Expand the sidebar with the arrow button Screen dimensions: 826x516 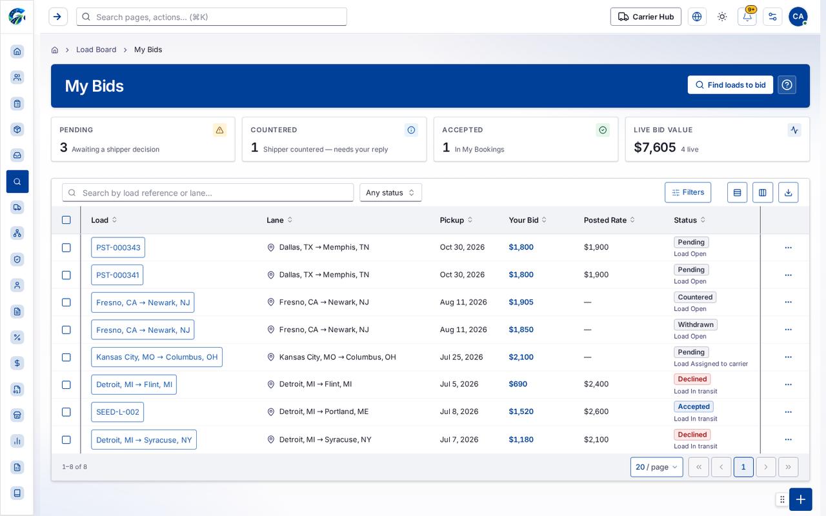58,17
